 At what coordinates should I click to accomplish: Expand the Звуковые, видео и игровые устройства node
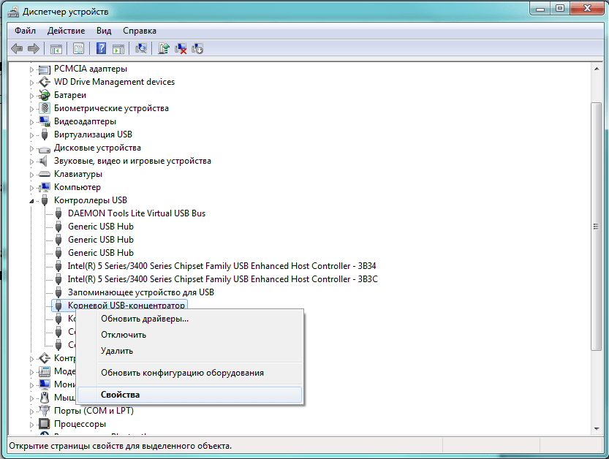(x=32, y=162)
